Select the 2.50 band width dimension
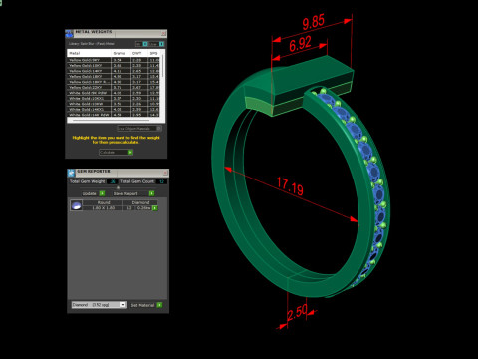The image size is (478, 359). tap(297, 313)
